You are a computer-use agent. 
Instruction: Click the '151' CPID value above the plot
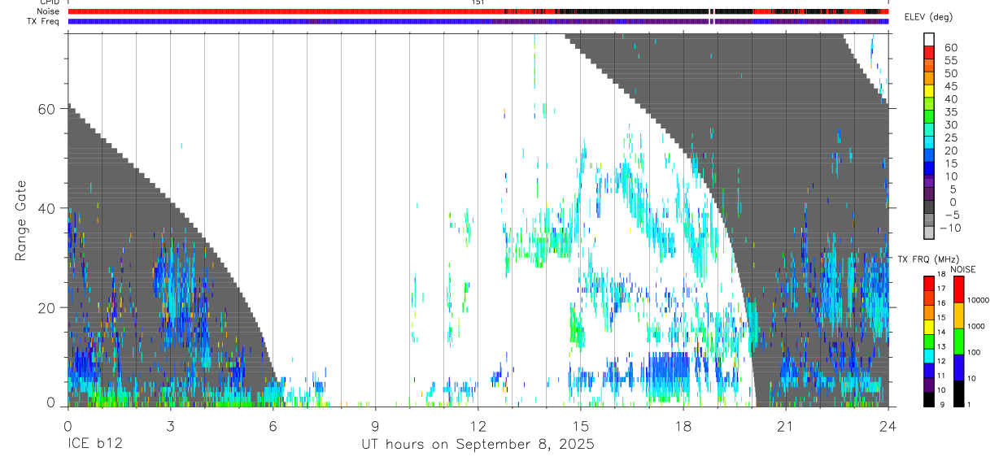(478, 2)
